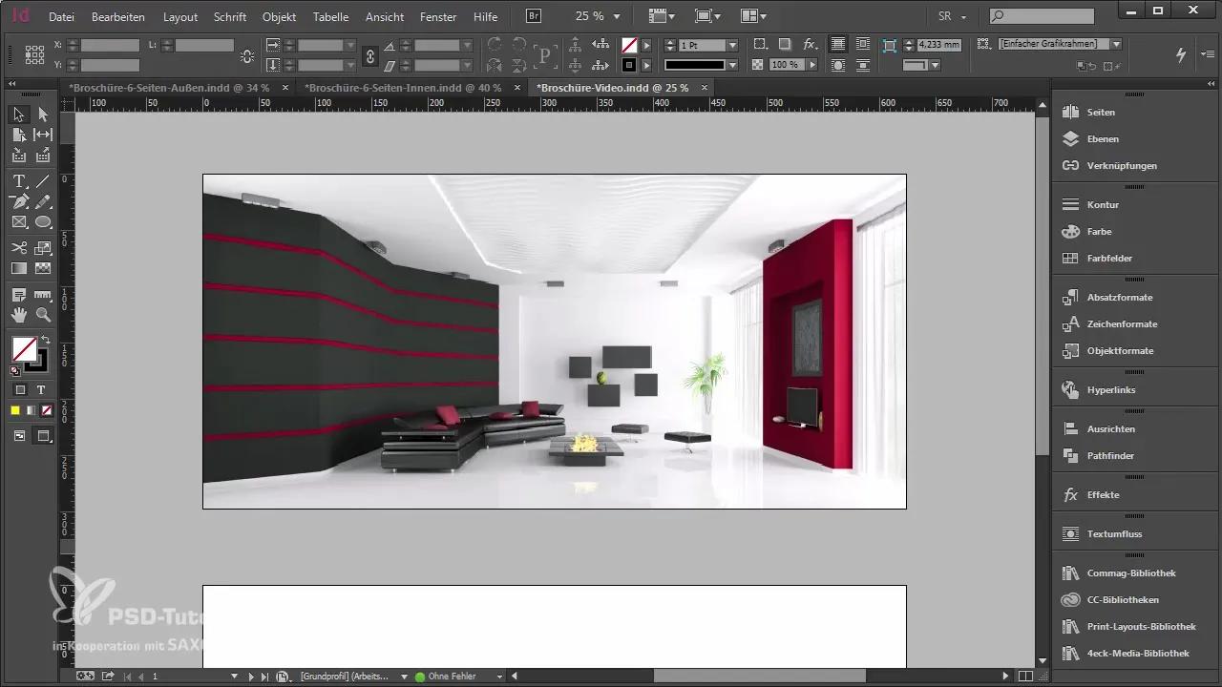Open stroke style dropdown
The image size is (1222, 687).
pyautogui.click(x=732, y=65)
